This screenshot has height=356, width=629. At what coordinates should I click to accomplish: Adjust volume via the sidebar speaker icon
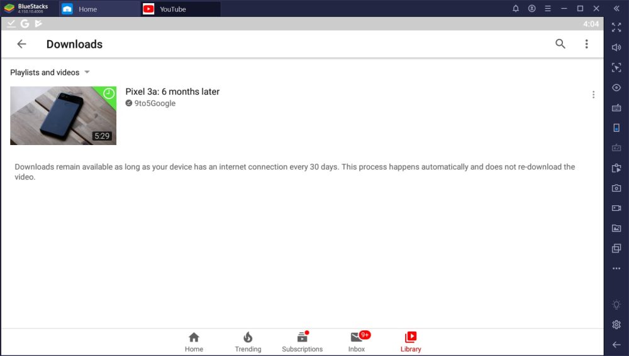click(x=616, y=47)
